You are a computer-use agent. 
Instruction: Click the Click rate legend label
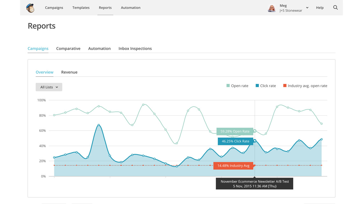[x=268, y=86]
